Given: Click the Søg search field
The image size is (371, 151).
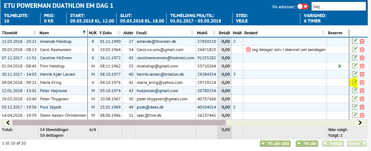Looking at the screenshot, I should tap(339, 6).
